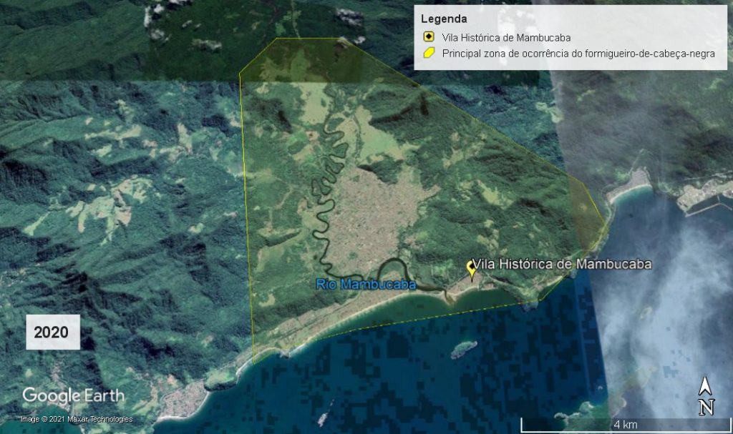This screenshot has width=733, height=434.
Task: Click the Image © 2021 Maxar Technologies attribution
Action: pyautogui.click(x=76, y=419)
